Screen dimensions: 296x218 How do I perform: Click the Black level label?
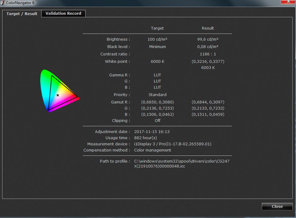[x=118, y=47]
